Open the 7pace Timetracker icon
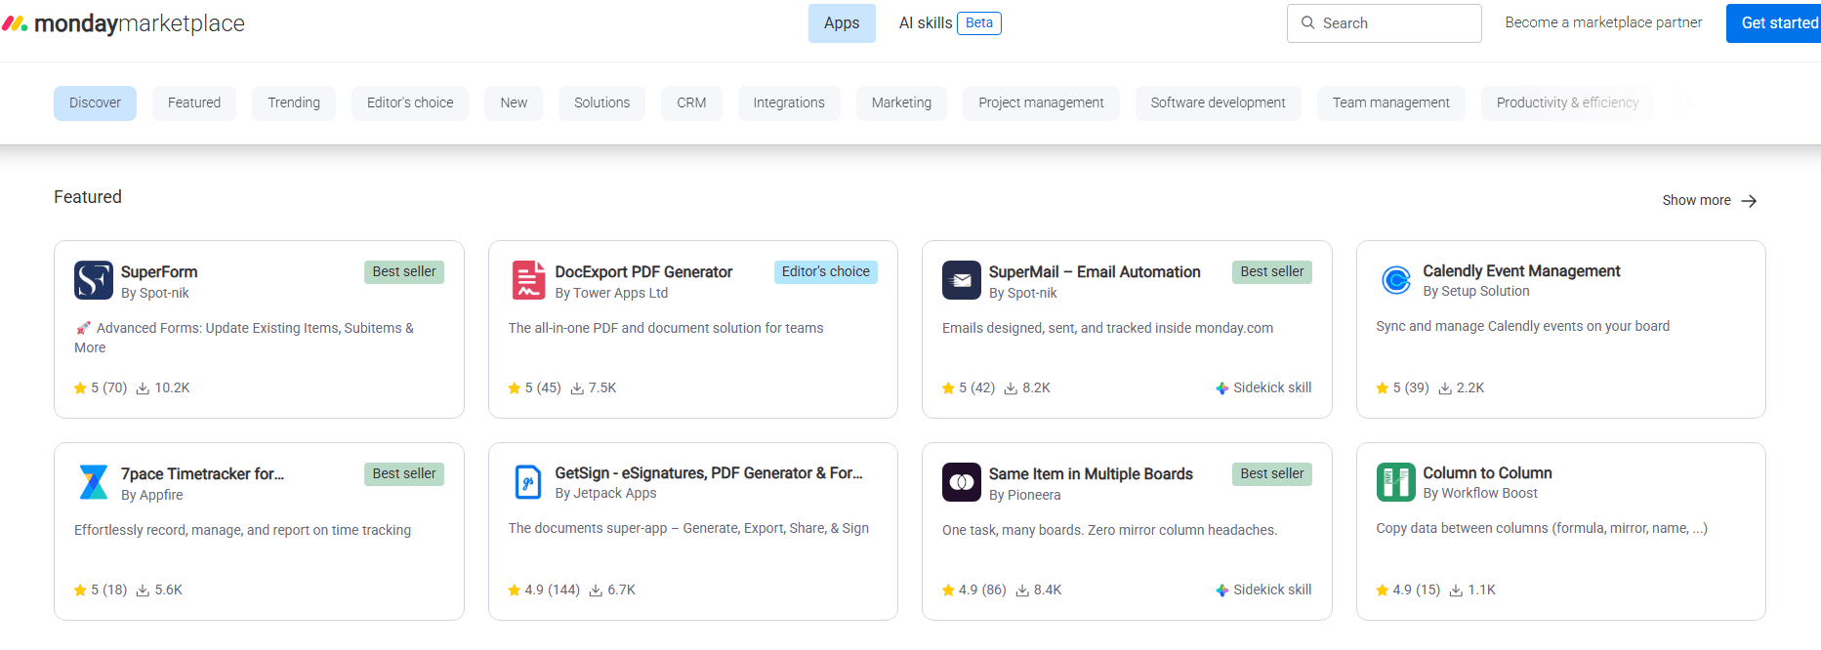The image size is (1821, 650). click(94, 482)
